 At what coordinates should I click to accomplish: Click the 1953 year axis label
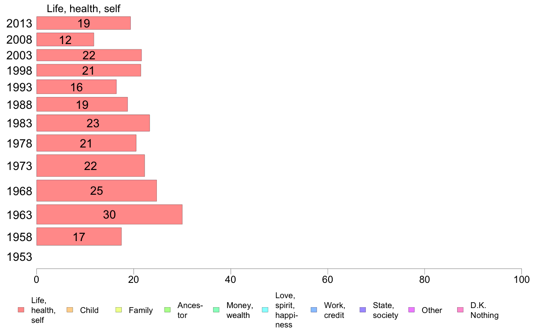point(19,257)
